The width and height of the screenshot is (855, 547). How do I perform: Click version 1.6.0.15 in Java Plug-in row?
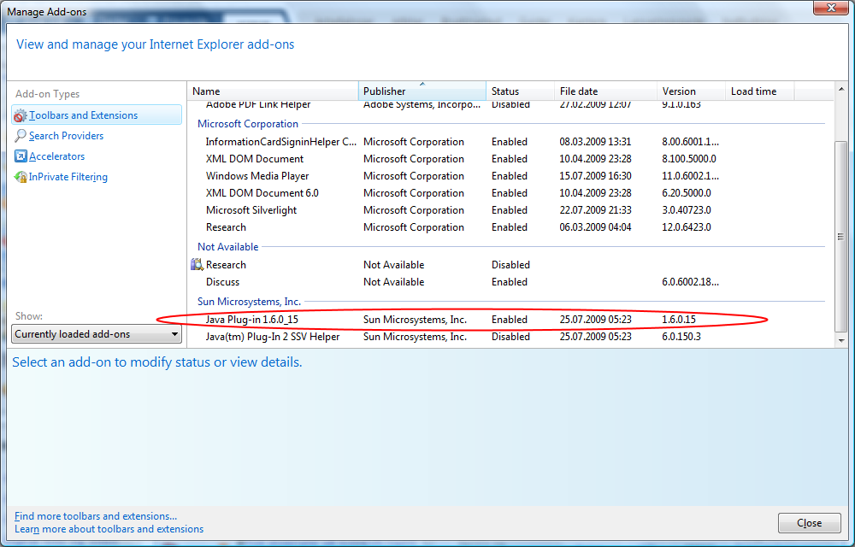tap(679, 320)
